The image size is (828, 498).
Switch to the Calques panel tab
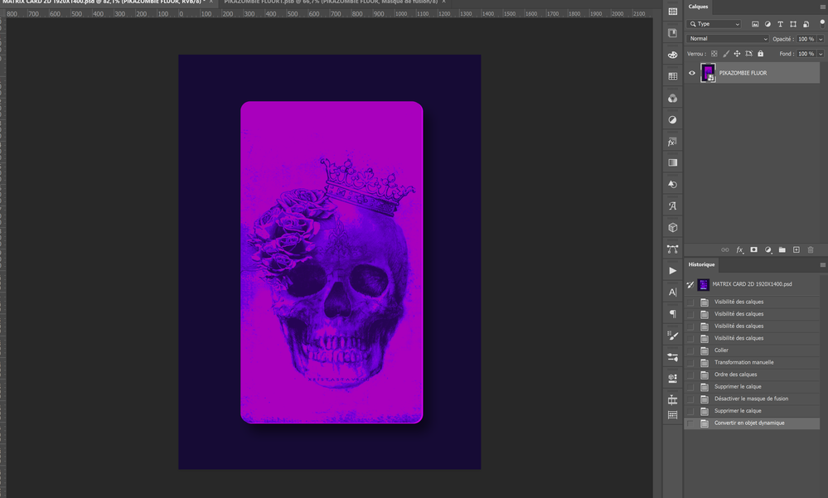click(x=697, y=7)
